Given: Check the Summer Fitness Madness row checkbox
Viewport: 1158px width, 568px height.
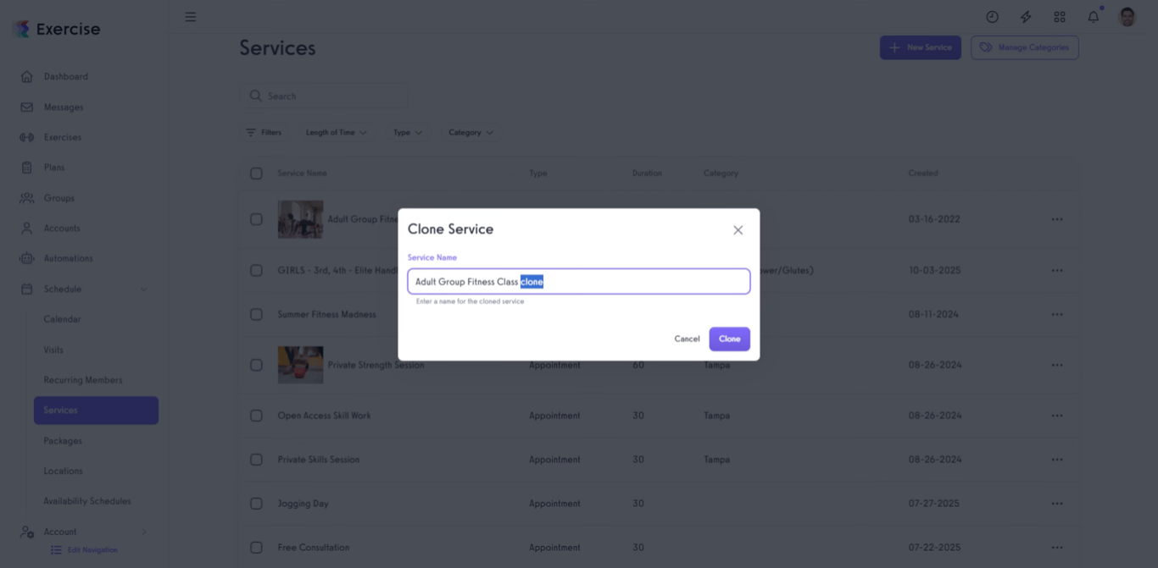Looking at the screenshot, I should point(256,314).
